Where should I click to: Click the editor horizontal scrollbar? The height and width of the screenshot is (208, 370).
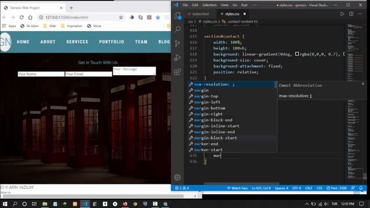242,183
